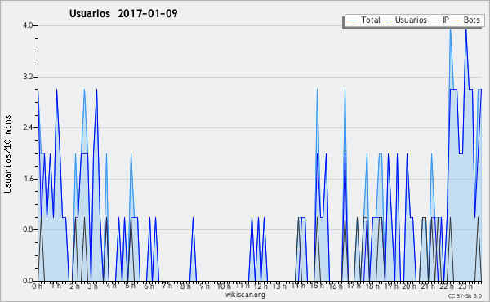
Task: Click the Usuarios peak at 4.0 at 23 h
Action: point(466,29)
